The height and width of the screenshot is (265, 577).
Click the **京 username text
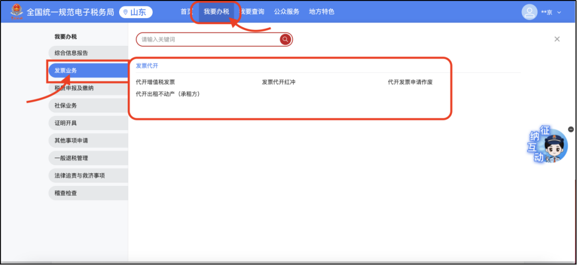coord(547,12)
